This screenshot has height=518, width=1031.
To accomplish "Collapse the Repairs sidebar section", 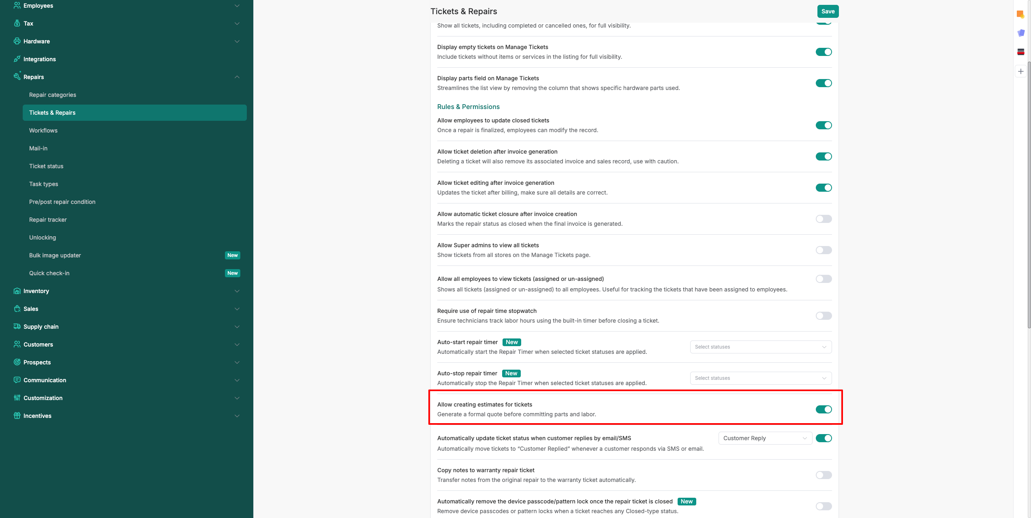I will 237,77.
